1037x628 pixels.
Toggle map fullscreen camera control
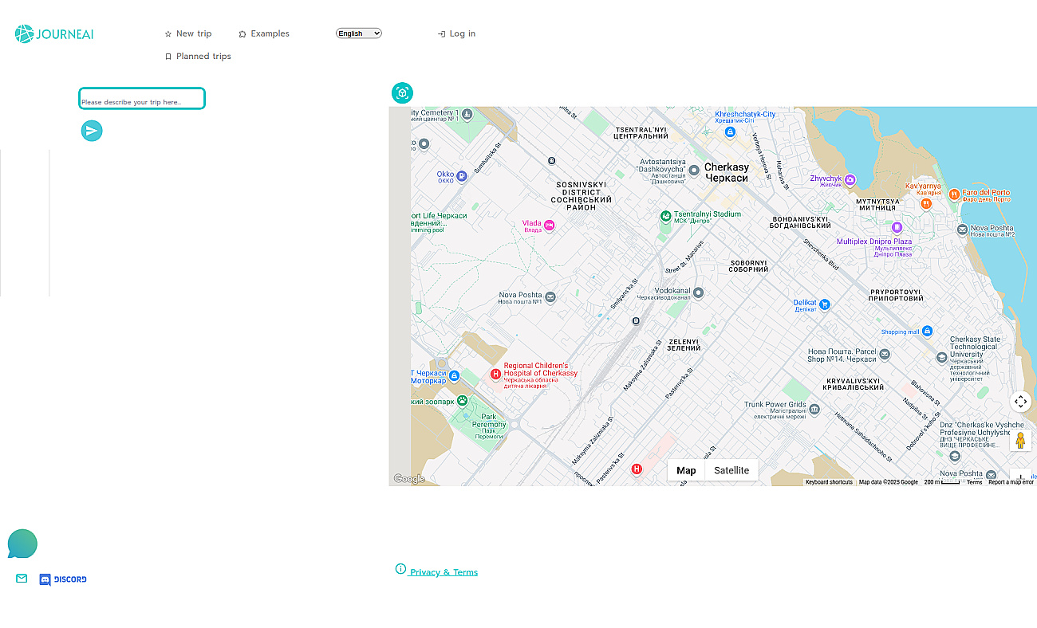pyautogui.click(x=1020, y=402)
